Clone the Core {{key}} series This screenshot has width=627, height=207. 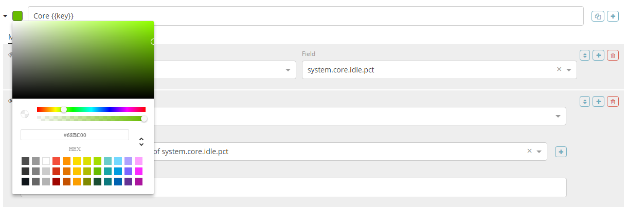tap(598, 16)
